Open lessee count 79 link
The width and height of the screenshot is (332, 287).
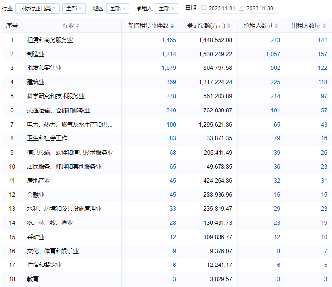coord(277,138)
